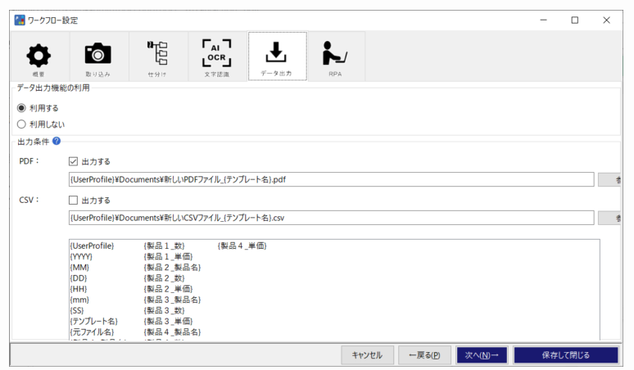Click the browse button next to the CSV path
Image resolution: width=634 pixels, height=370 pixels.
(x=609, y=218)
